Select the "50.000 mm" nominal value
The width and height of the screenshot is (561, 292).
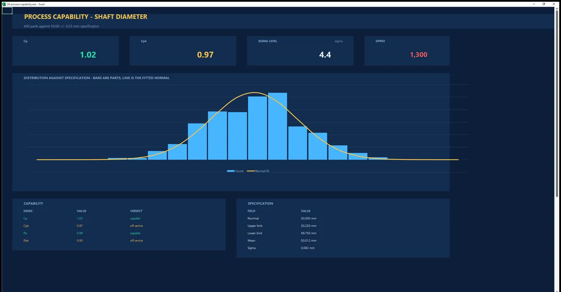click(x=309, y=219)
